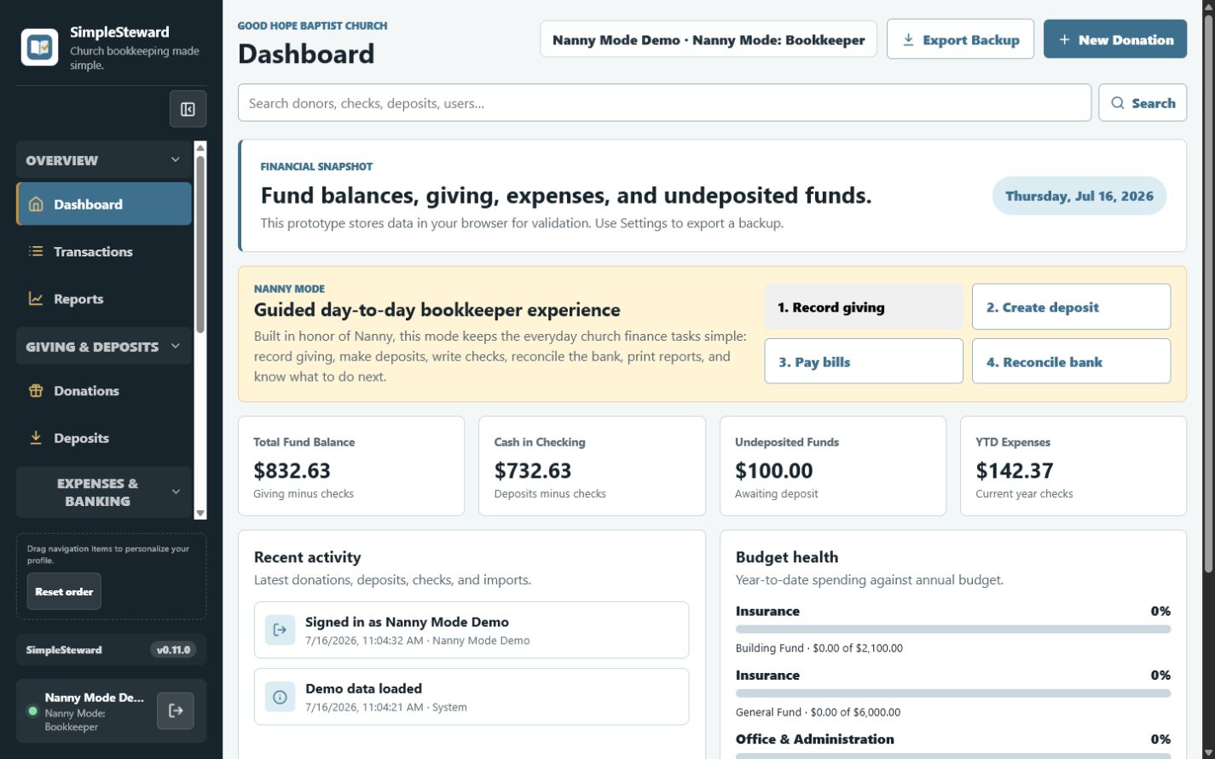Viewport: 1215px width, 759px height.
Task: Click the download icon beside Deposits
Action: pos(36,438)
